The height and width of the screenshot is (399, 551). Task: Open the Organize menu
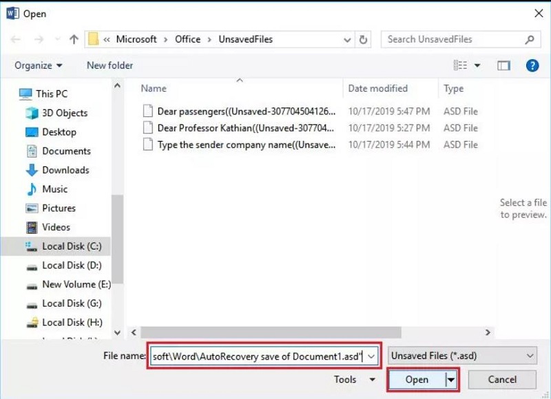point(37,65)
